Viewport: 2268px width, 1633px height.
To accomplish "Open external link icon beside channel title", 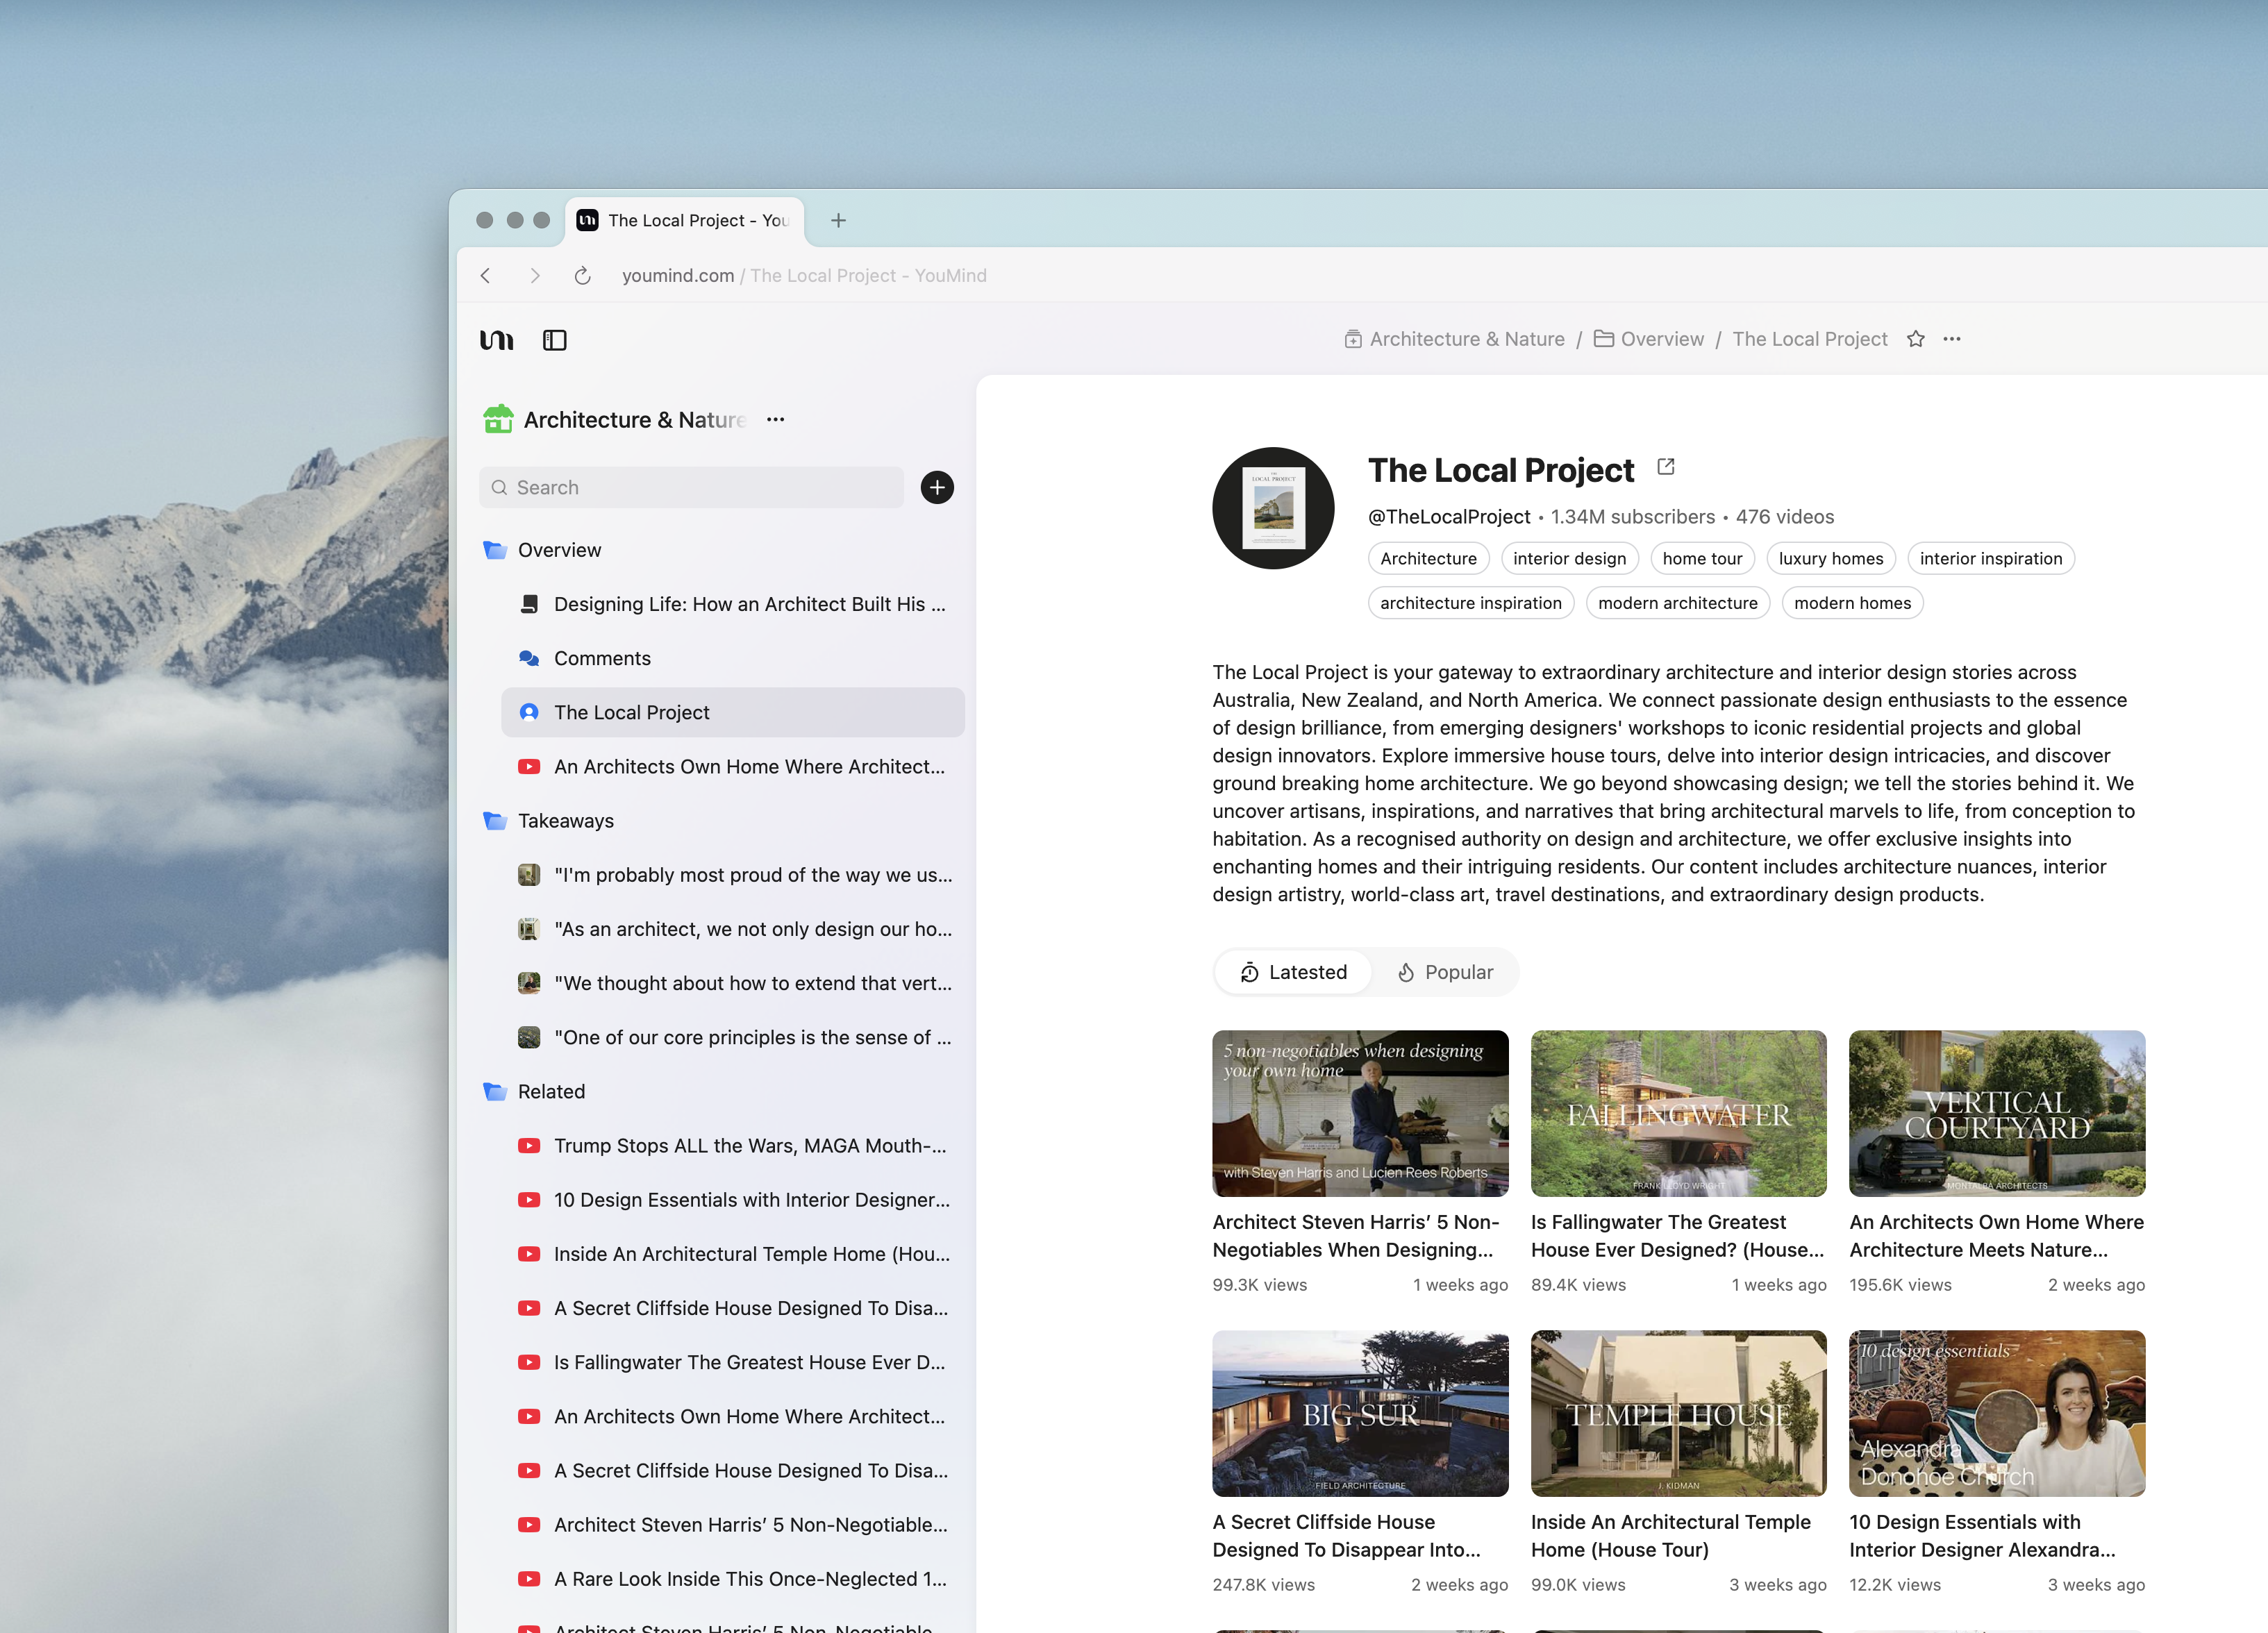I will [1665, 467].
